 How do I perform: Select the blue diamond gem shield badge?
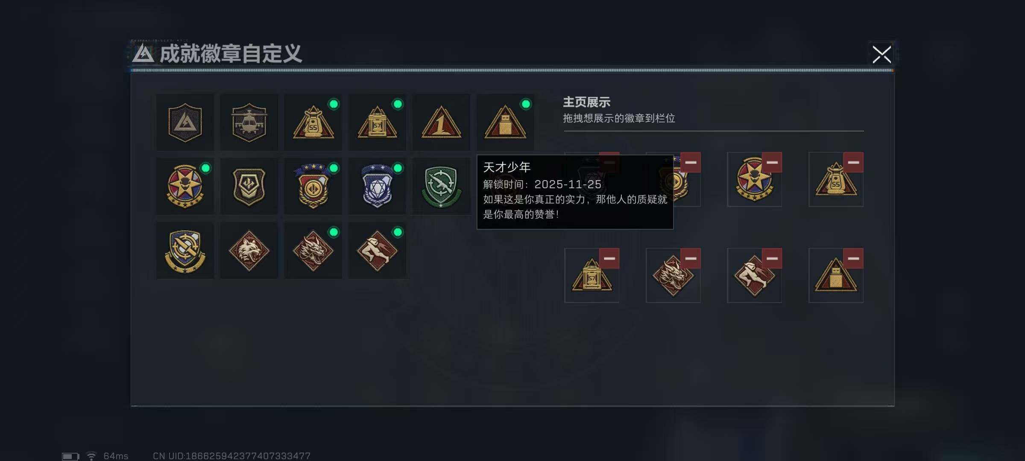[377, 187]
